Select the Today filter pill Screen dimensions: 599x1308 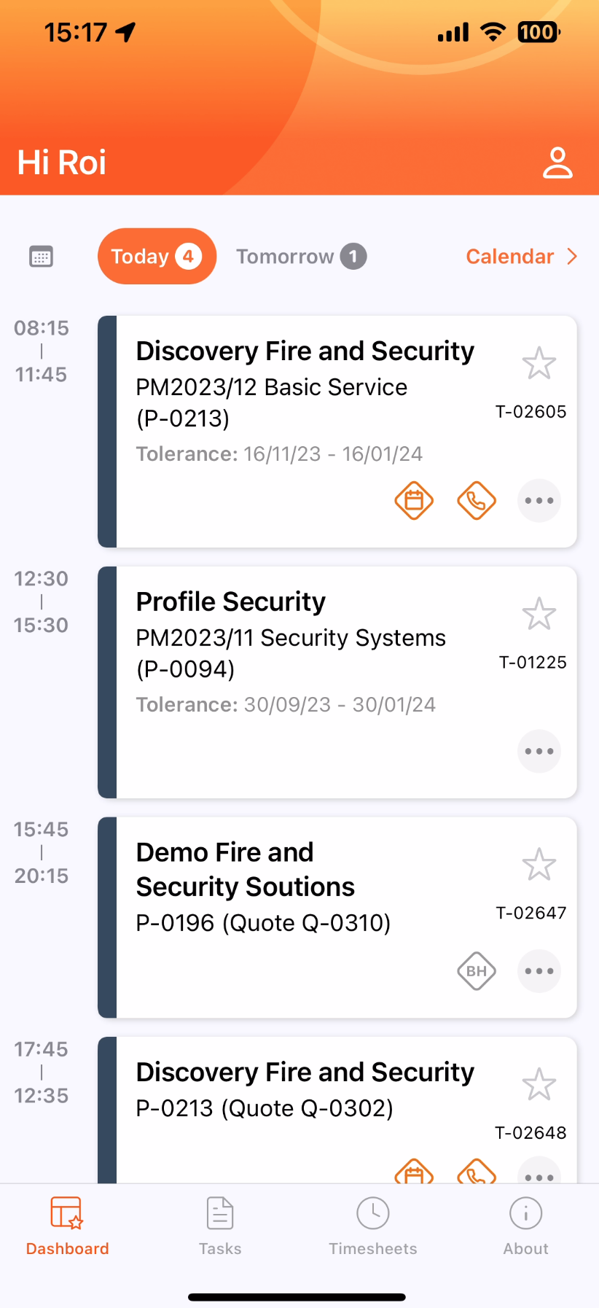coord(157,257)
